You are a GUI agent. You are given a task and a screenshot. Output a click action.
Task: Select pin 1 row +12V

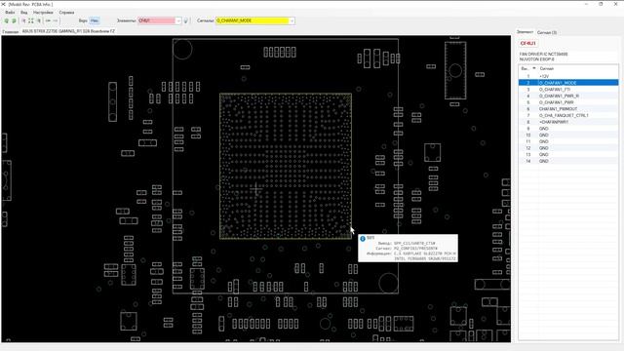568,76
